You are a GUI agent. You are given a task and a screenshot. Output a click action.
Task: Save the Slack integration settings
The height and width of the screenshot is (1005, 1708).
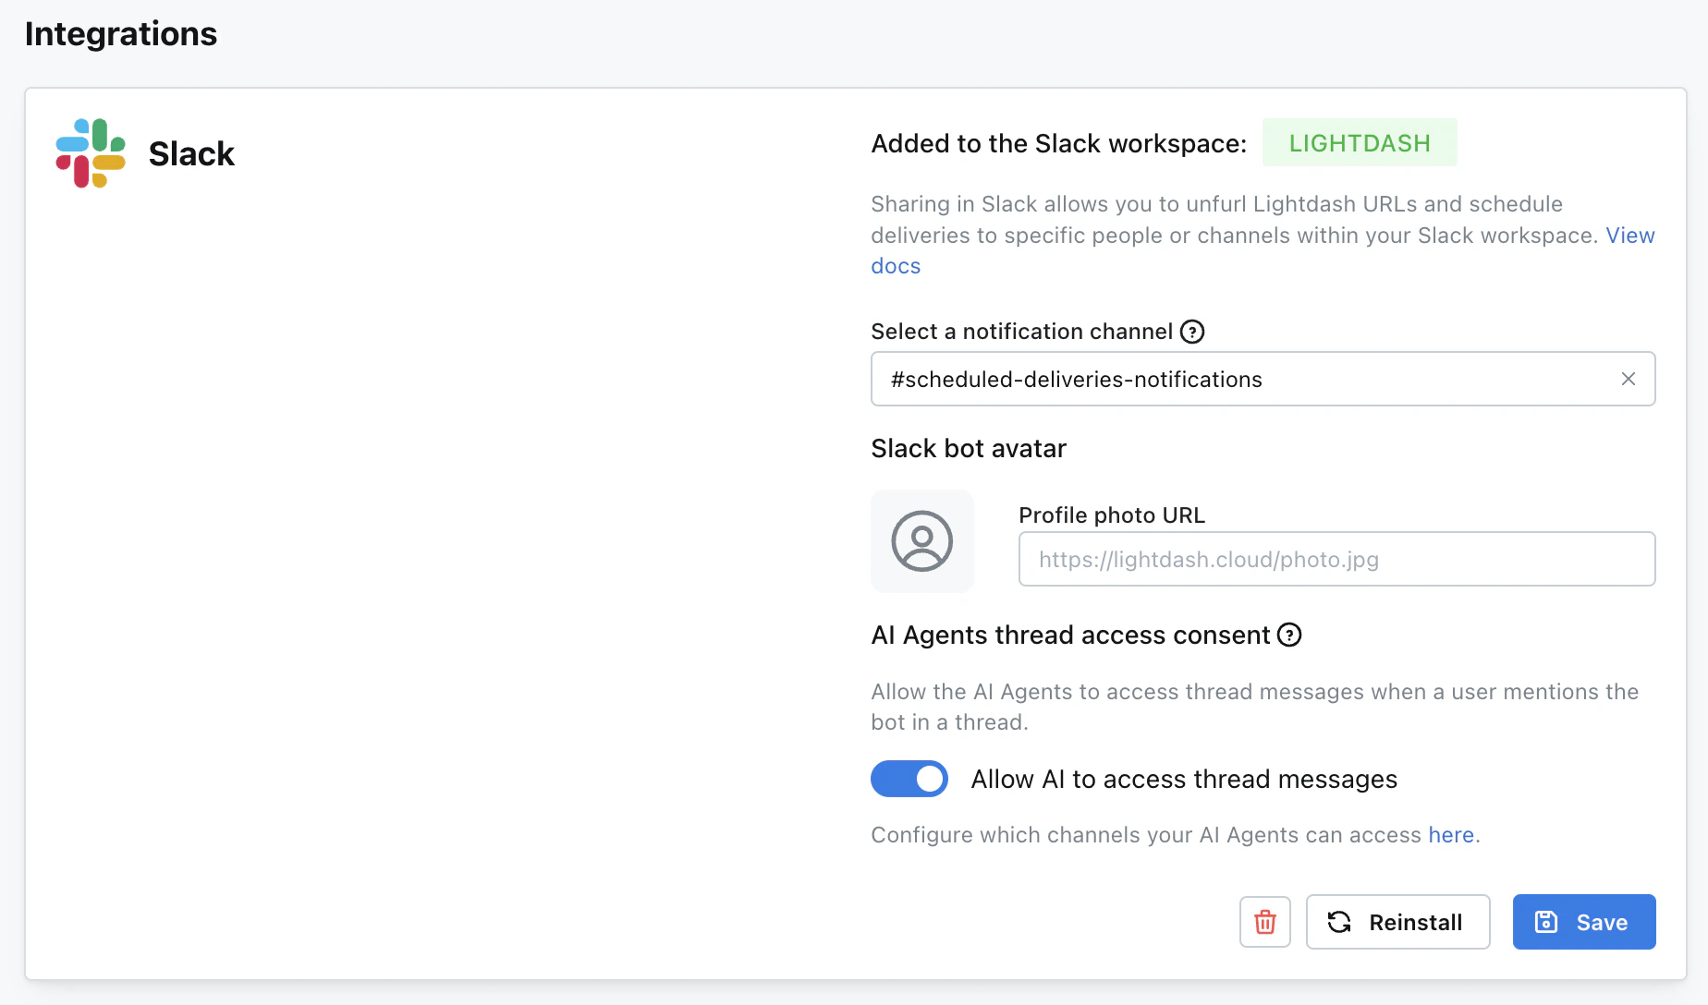1583,922
